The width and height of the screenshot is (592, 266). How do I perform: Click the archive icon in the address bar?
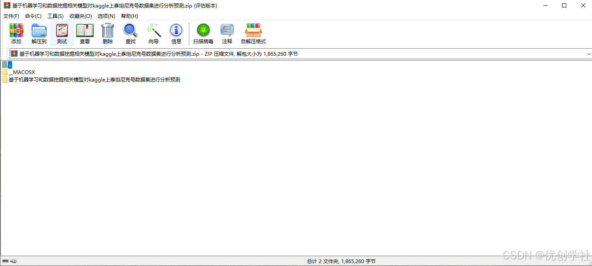click(x=14, y=54)
